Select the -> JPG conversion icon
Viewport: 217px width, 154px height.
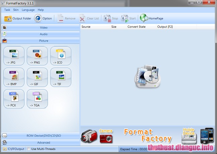[x=14, y=56]
